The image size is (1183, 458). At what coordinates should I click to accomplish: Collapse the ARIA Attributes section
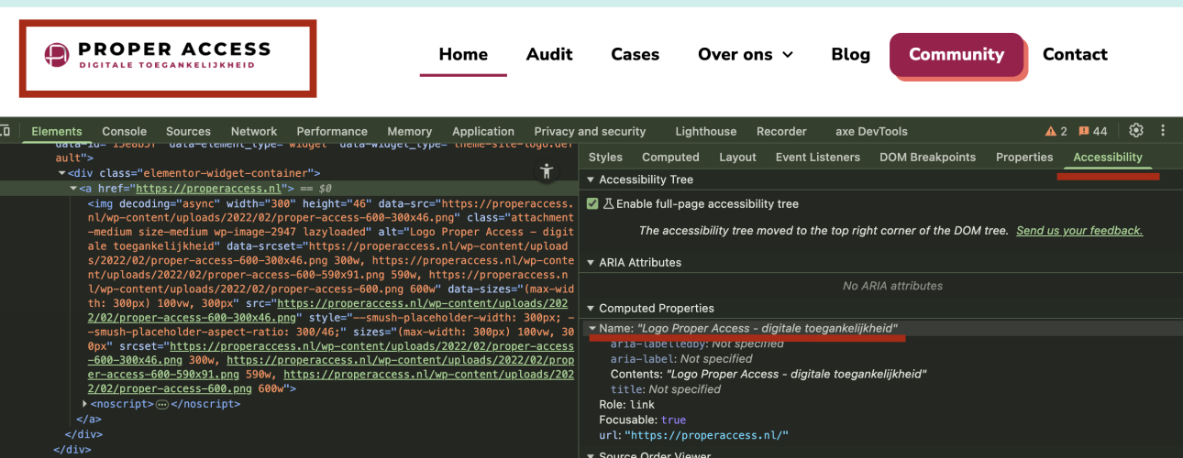[x=591, y=262]
